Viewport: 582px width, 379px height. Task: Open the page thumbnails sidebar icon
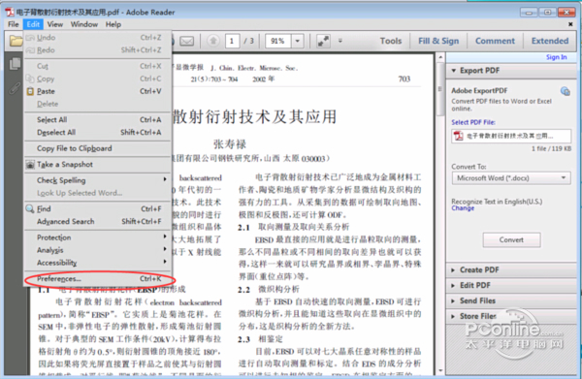tap(15, 64)
